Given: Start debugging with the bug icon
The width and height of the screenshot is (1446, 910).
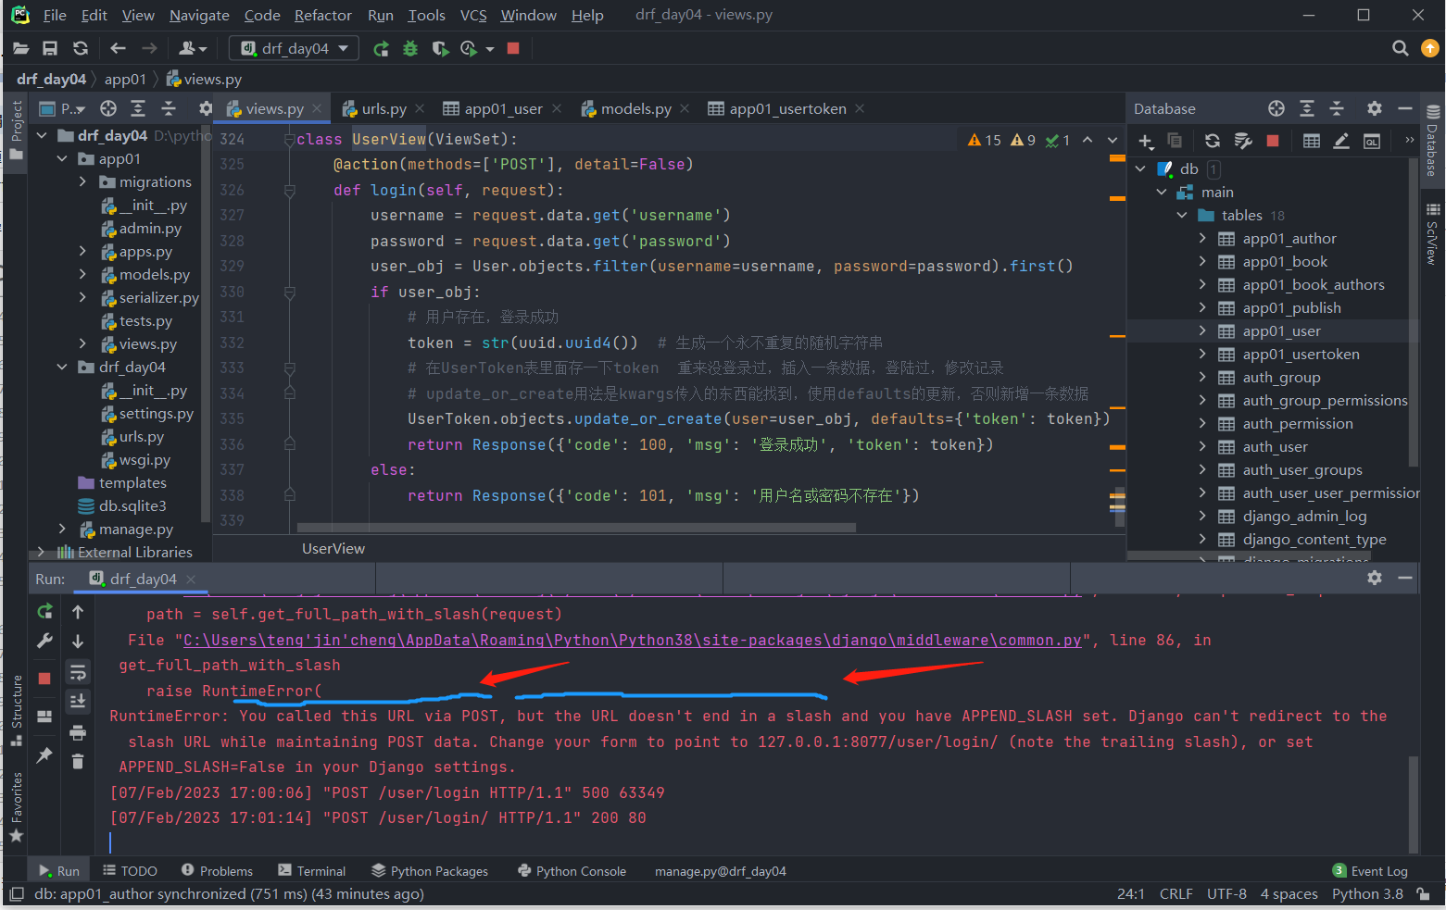Looking at the screenshot, I should 410,49.
